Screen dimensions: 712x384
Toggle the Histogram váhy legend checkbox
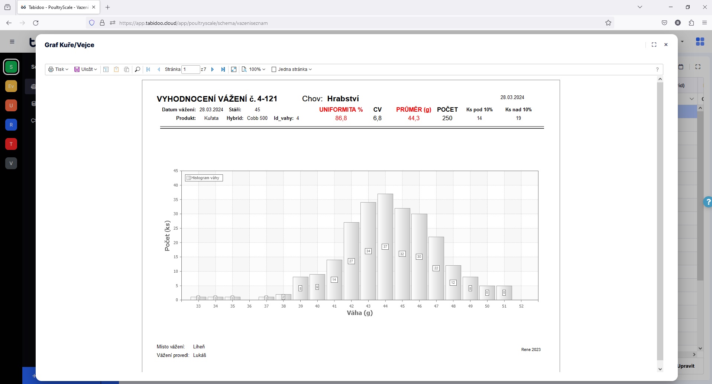click(188, 178)
